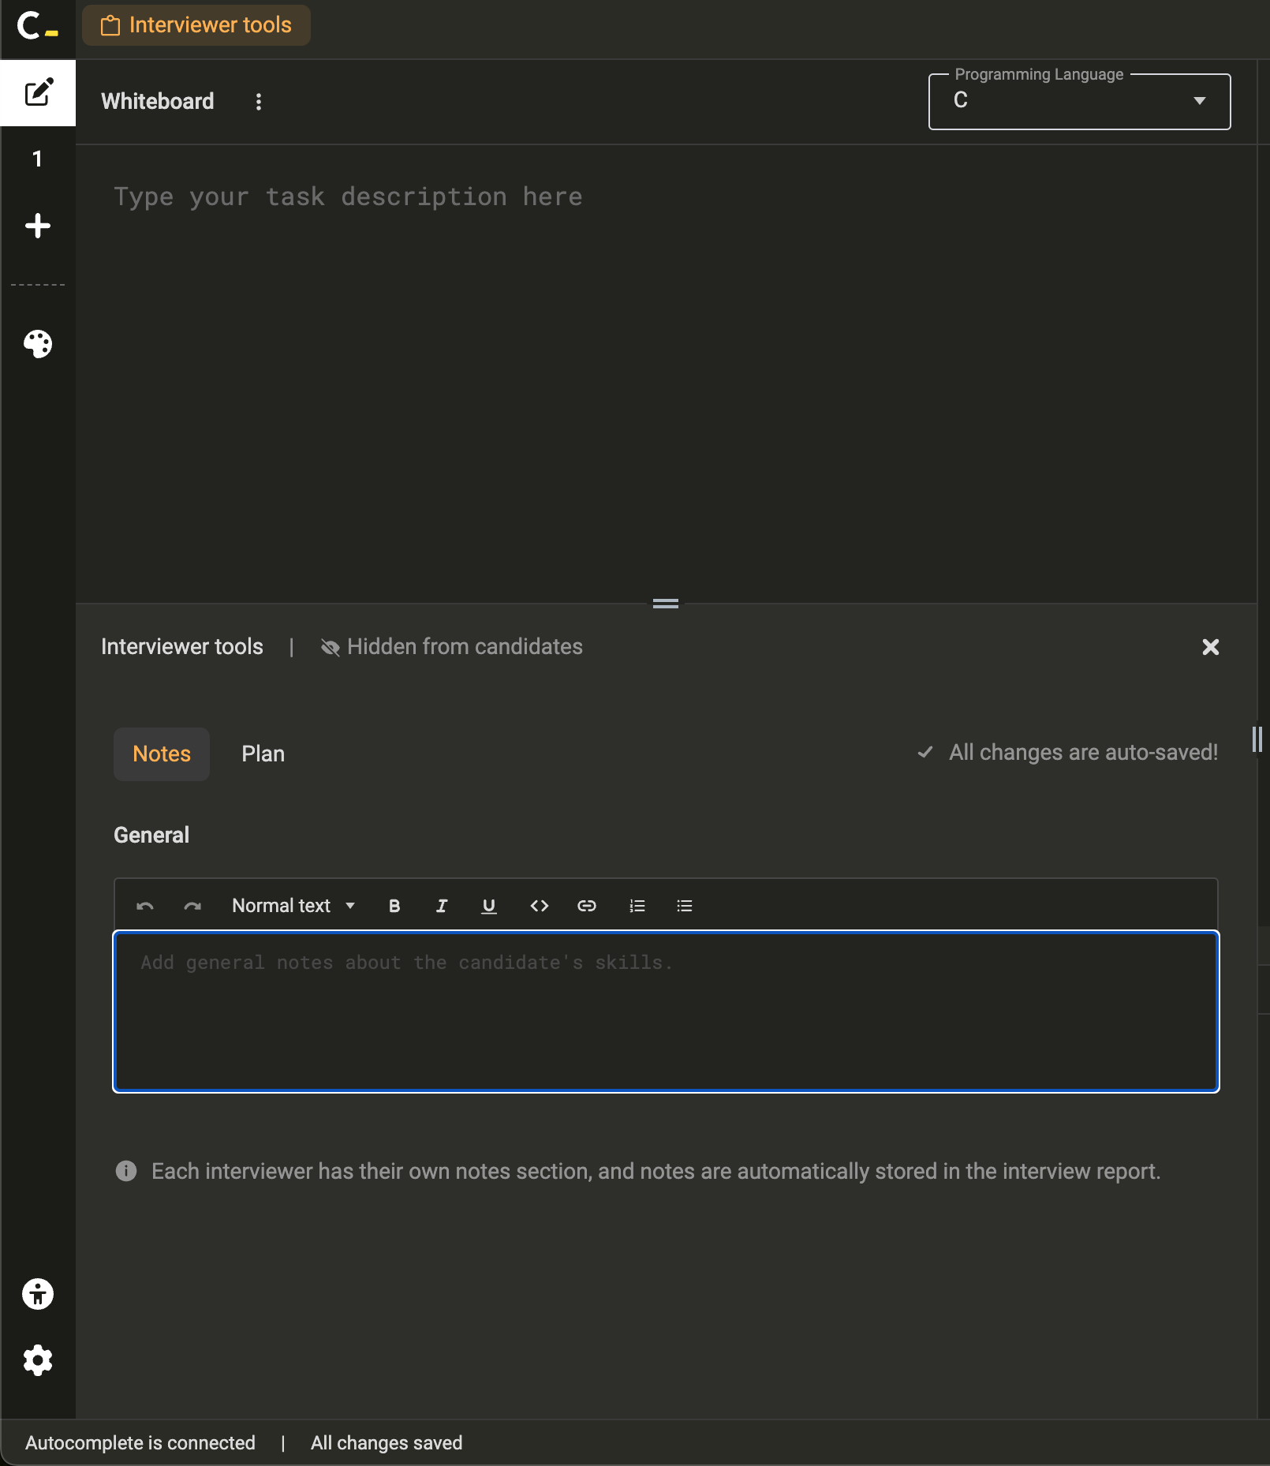The width and height of the screenshot is (1270, 1466).
Task: Click the whiteboard edit icon in sidebar
Action: pyautogui.click(x=38, y=93)
